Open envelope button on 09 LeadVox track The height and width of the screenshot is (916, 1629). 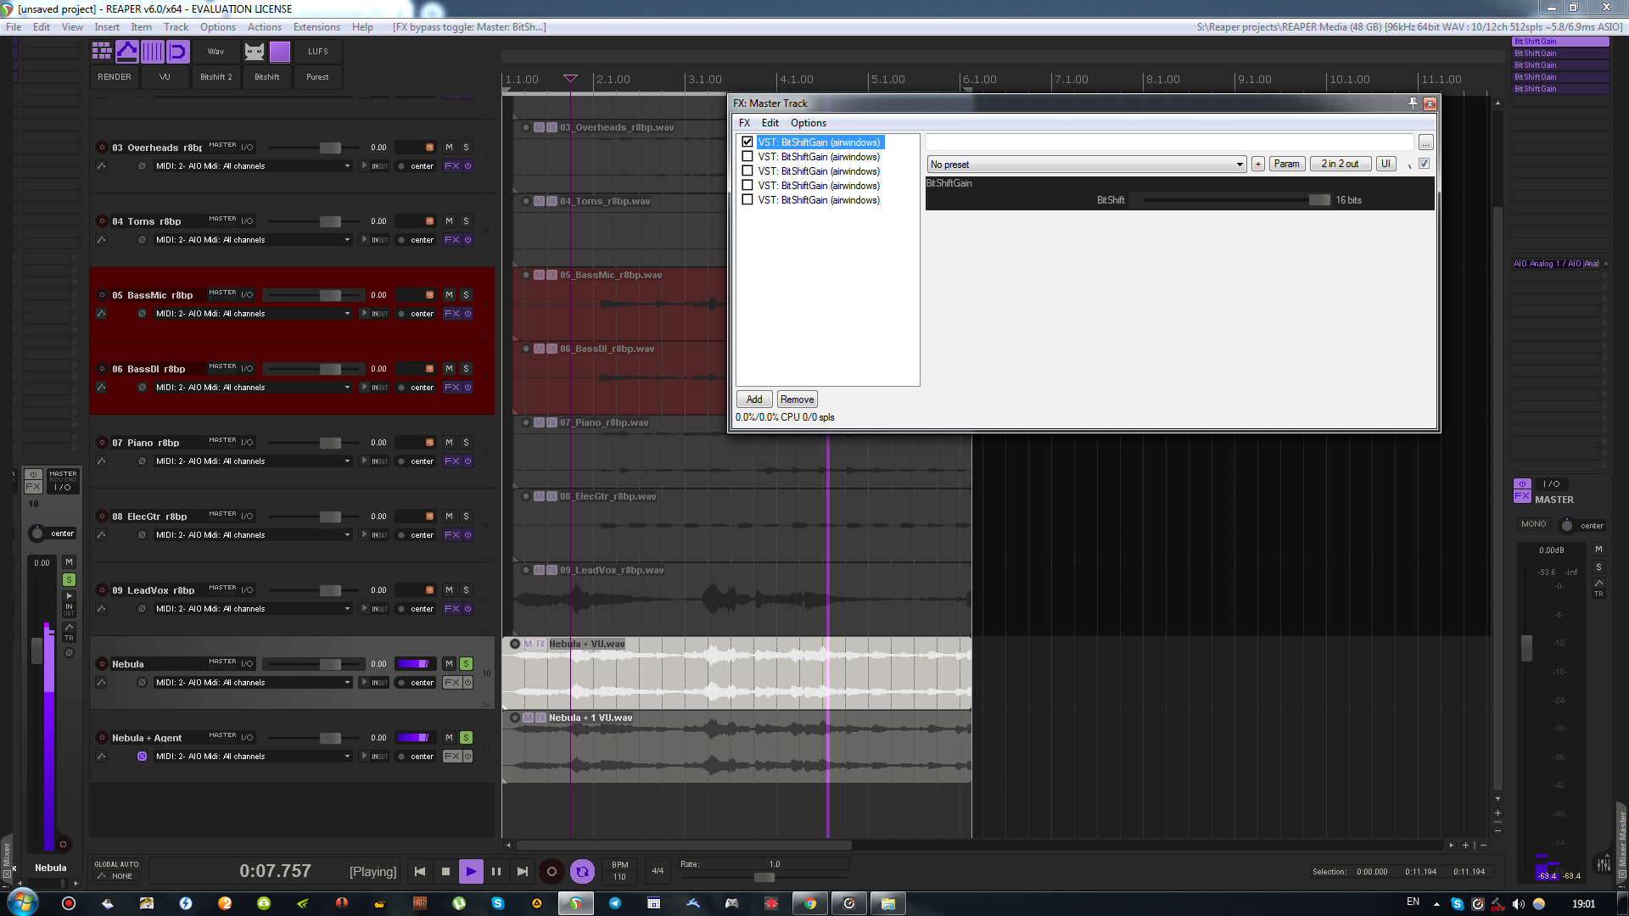click(x=102, y=609)
